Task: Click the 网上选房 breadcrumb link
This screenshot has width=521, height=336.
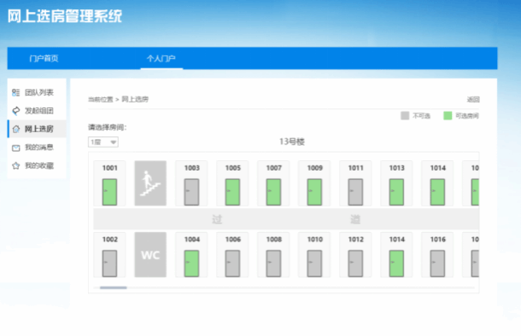Action: 135,99
